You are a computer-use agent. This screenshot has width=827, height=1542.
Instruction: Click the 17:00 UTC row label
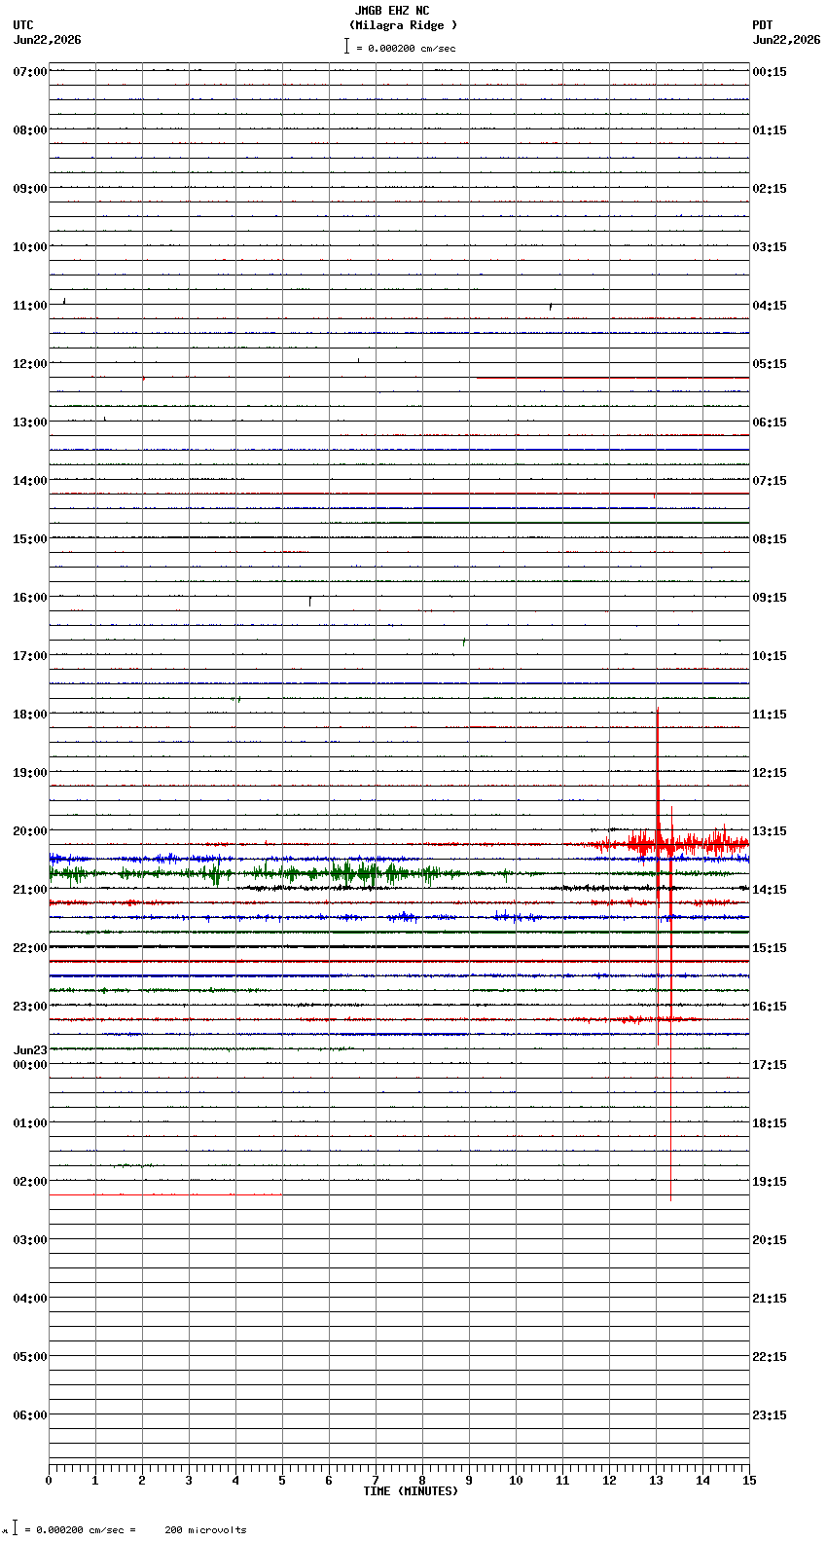[30, 656]
